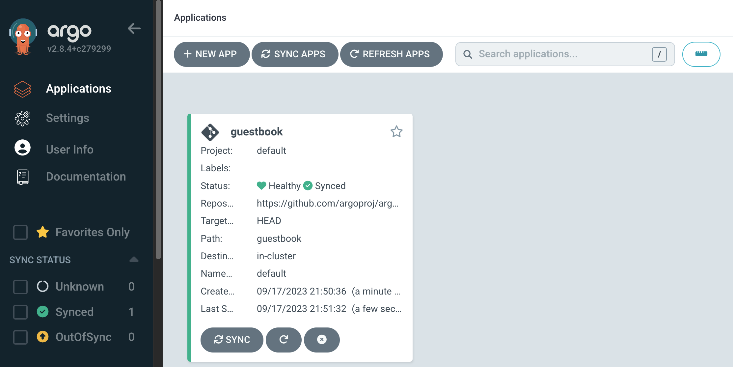Open Settings from the sidebar
This screenshot has height=367, width=733.
68,118
